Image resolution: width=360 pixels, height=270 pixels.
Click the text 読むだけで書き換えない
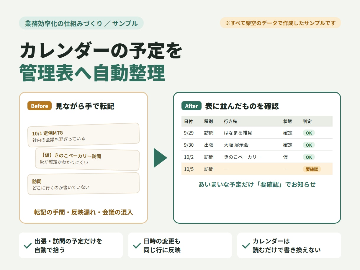click(287, 250)
